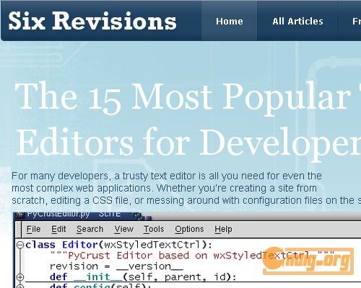Open the File menu in SciTE
The height and width of the screenshot is (288, 361).
[x=33, y=229]
